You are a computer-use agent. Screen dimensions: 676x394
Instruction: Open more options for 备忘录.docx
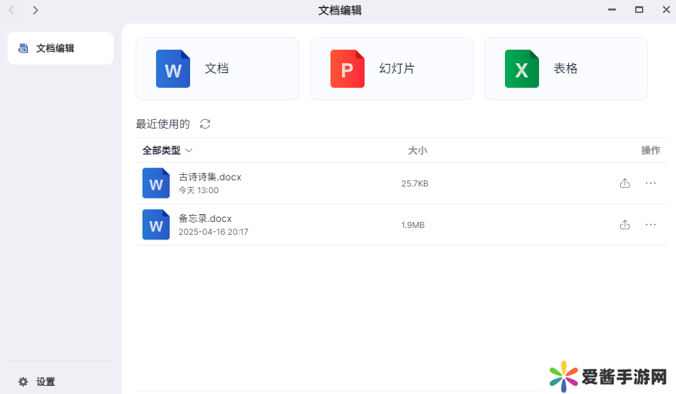click(x=651, y=225)
